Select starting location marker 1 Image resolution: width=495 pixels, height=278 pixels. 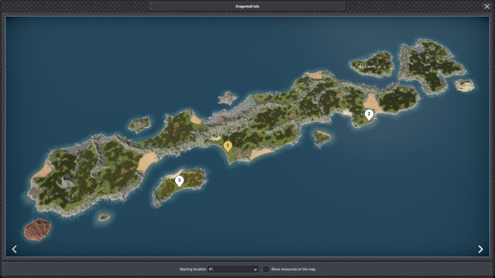pyautogui.click(x=228, y=146)
